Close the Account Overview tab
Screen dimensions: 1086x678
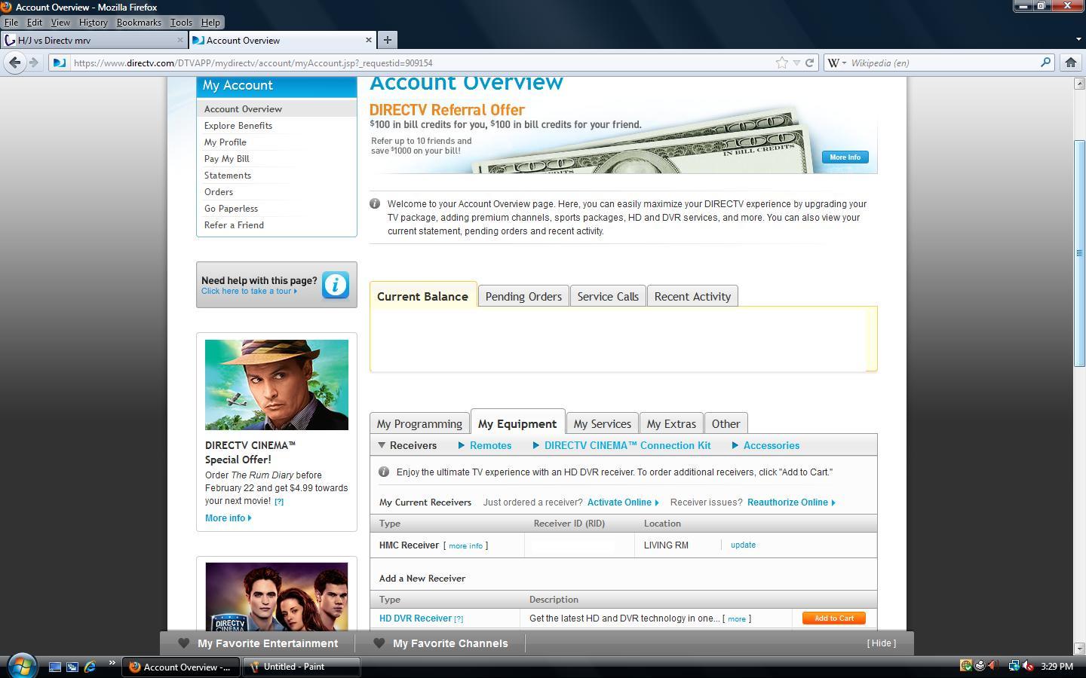369,40
